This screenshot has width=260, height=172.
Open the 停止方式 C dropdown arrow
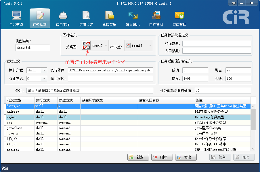pos(44,79)
